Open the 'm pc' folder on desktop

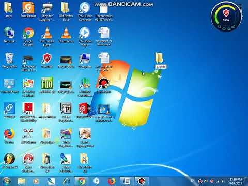click(9, 9)
